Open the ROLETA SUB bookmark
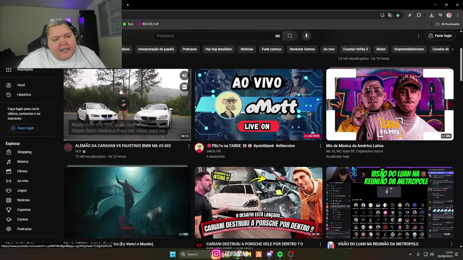 point(148,24)
